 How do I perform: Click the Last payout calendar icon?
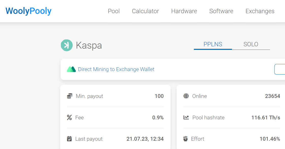(x=69, y=139)
